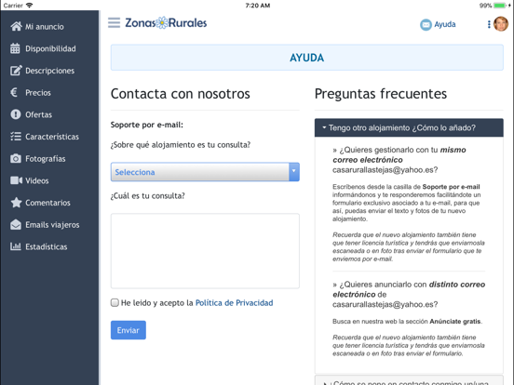Click the home icon beside Mi anuncio
Screen dimensions: 514x385
pyautogui.click(x=16, y=26)
